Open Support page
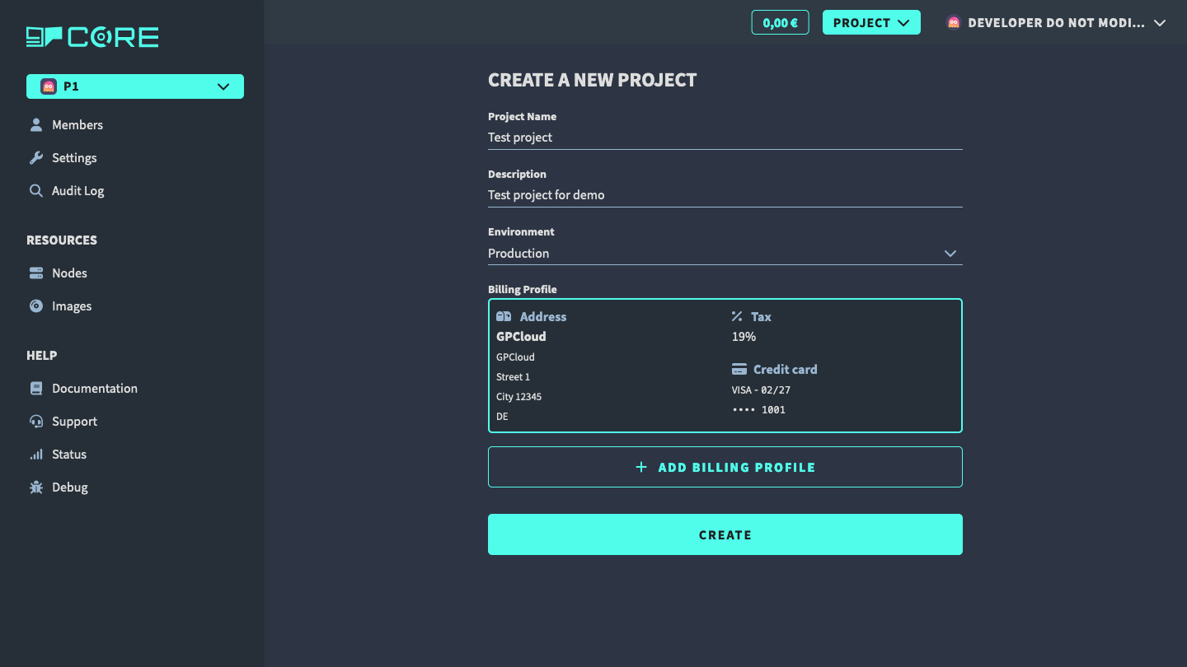The width and height of the screenshot is (1187, 667). tap(74, 422)
